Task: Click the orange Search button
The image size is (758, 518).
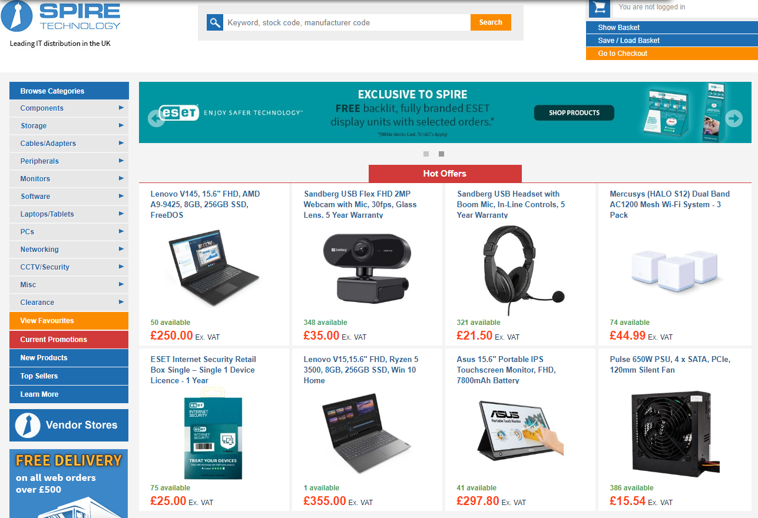Action: point(491,22)
